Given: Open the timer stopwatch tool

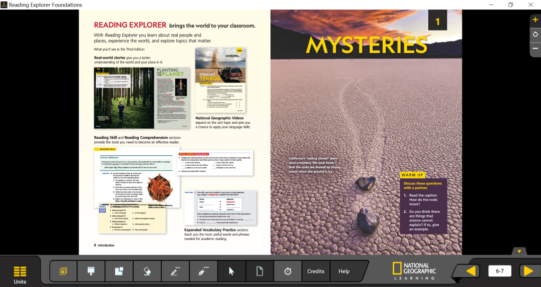Looking at the screenshot, I should (x=288, y=271).
